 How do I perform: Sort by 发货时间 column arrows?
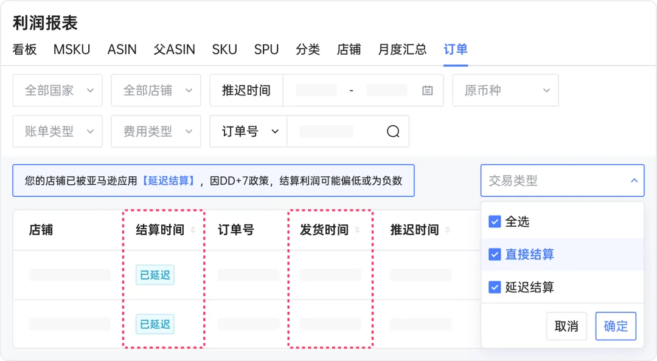[x=358, y=230]
